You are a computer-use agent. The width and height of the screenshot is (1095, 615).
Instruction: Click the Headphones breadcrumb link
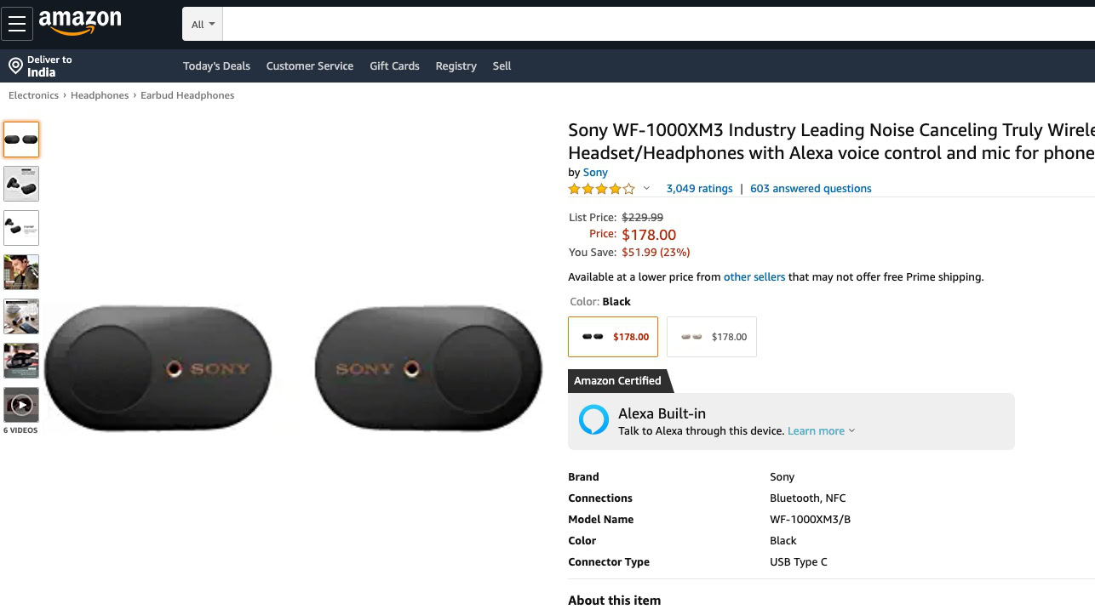point(100,95)
